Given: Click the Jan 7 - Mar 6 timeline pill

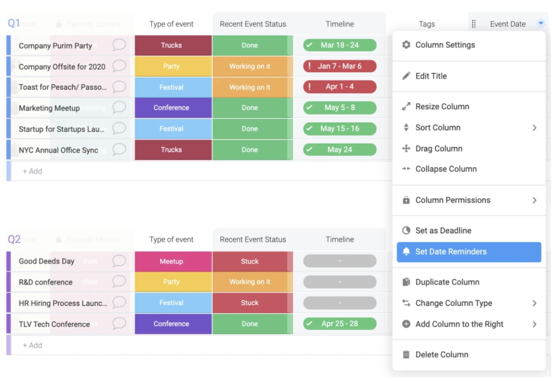Looking at the screenshot, I should (x=339, y=66).
